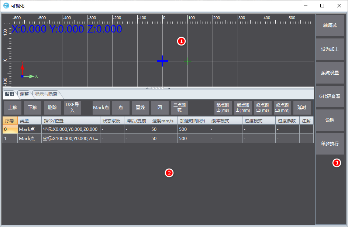348x227 pixels.
Task: Add a 三点圆弧 arc instruction
Action: (x=180, y=108)
